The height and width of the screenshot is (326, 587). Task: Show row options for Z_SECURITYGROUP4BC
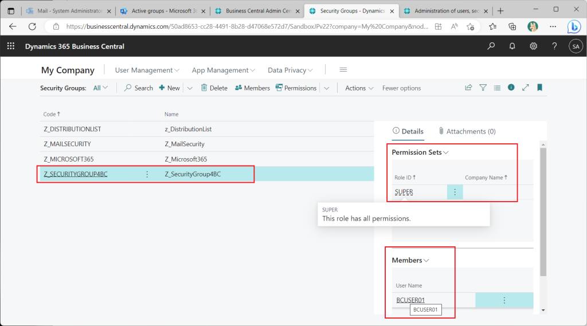147,174
